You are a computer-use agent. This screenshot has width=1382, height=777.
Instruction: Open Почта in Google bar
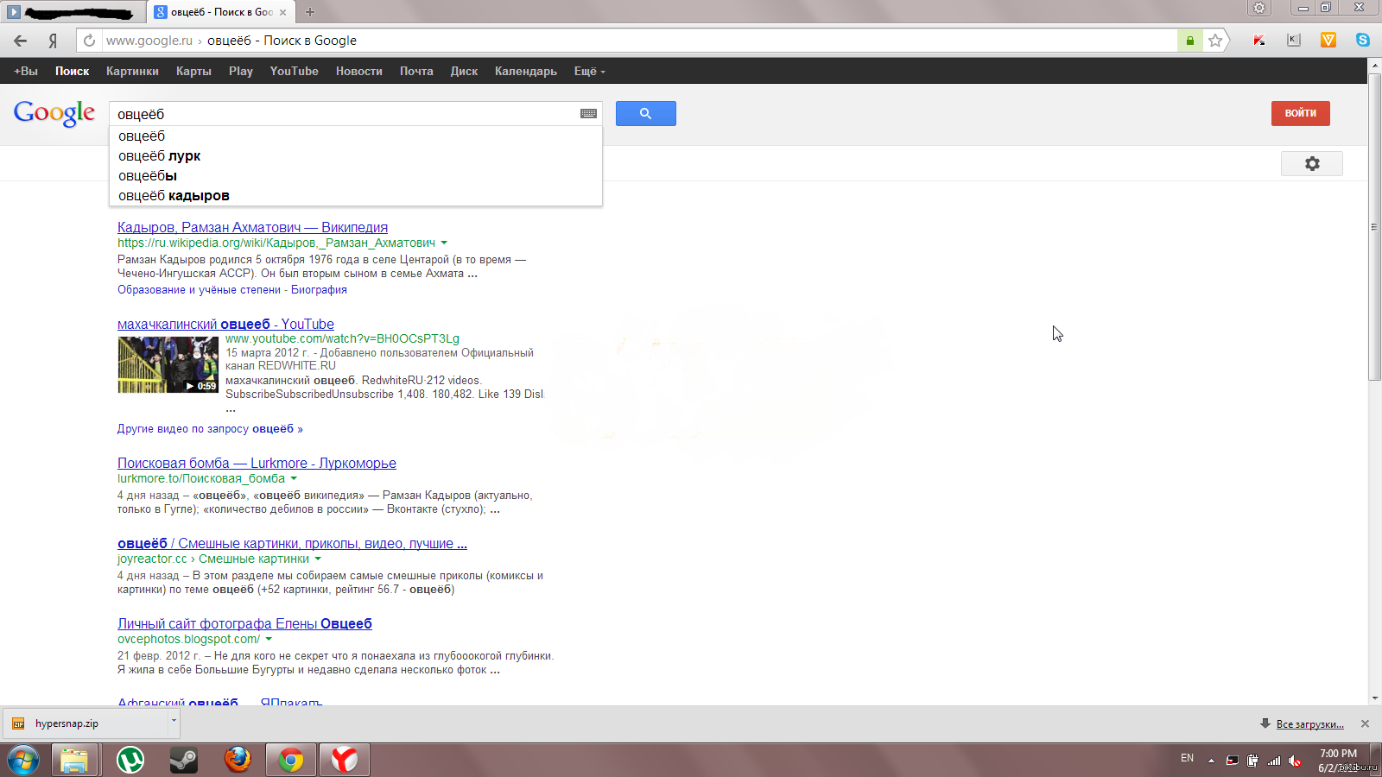(x=416, y=72)
